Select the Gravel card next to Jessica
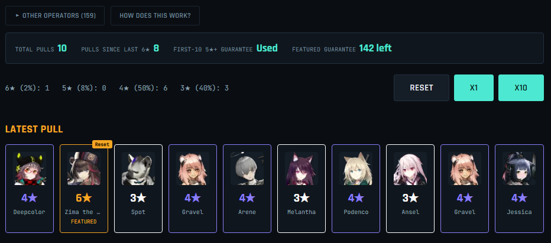 pyautogui.click(x=465, y=189)
